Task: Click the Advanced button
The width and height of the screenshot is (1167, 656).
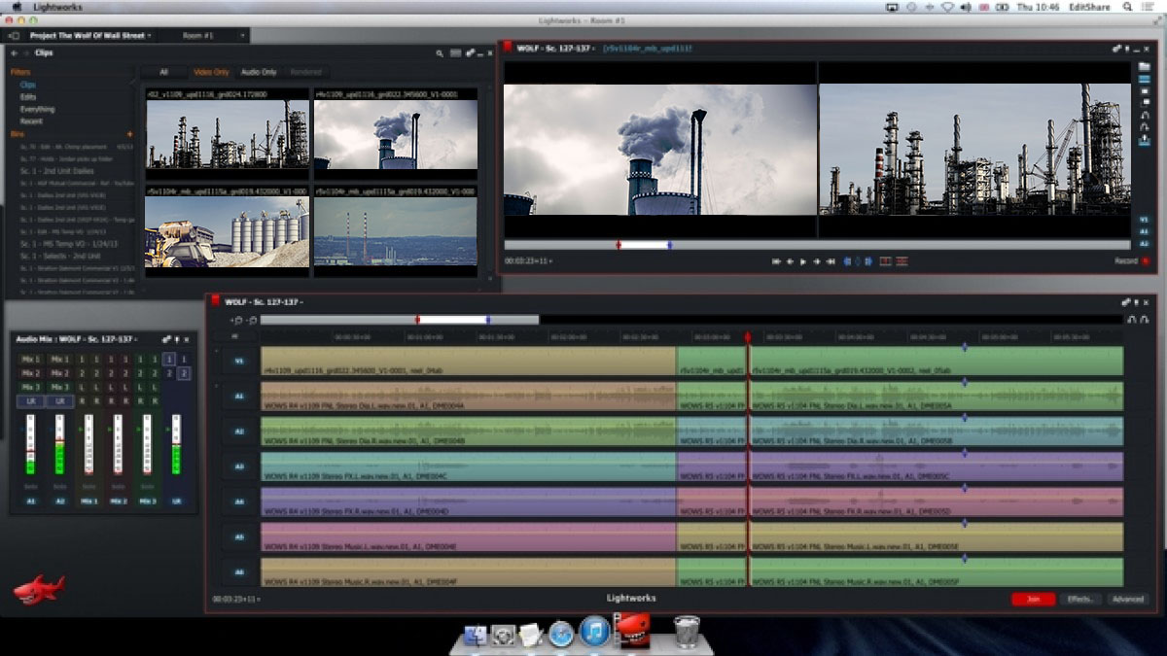Action: (1127, 599)
